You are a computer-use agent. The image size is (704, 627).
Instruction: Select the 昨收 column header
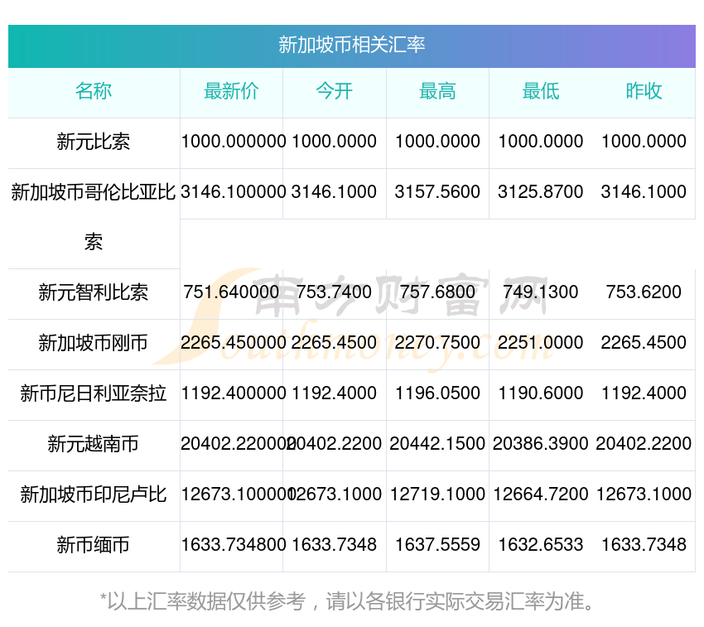pyautogui.click(x=644, y=91)
